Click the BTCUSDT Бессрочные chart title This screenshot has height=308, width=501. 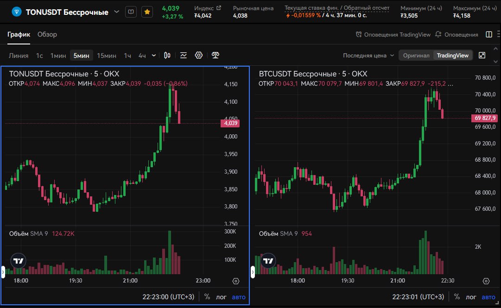[x=313, y=74]
